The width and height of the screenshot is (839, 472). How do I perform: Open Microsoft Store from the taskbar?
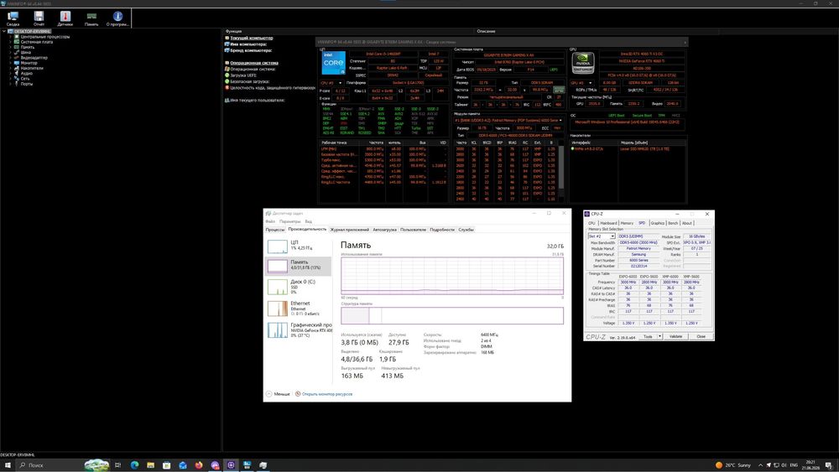[x=166, y=465]
